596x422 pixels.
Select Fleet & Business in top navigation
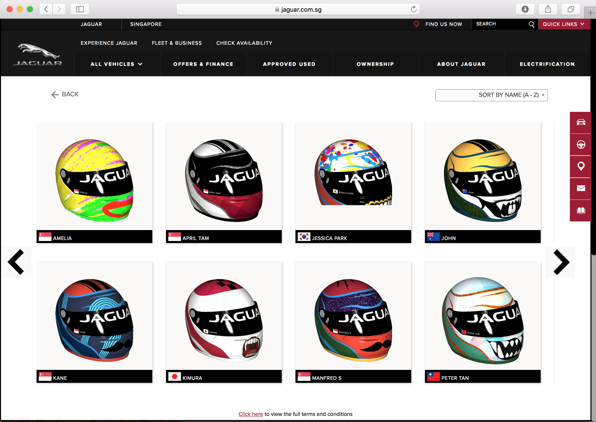pyautogui.click(x=177, y=43)
